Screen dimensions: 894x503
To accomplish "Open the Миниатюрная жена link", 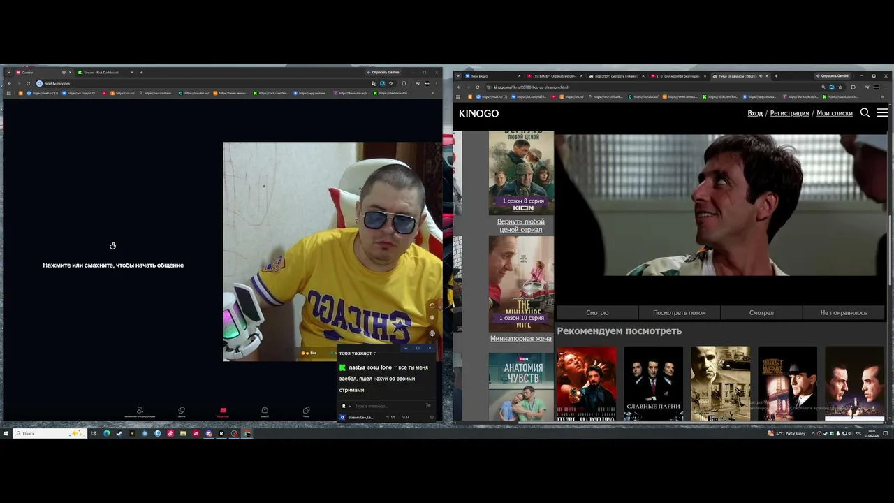I will (521, 339).
